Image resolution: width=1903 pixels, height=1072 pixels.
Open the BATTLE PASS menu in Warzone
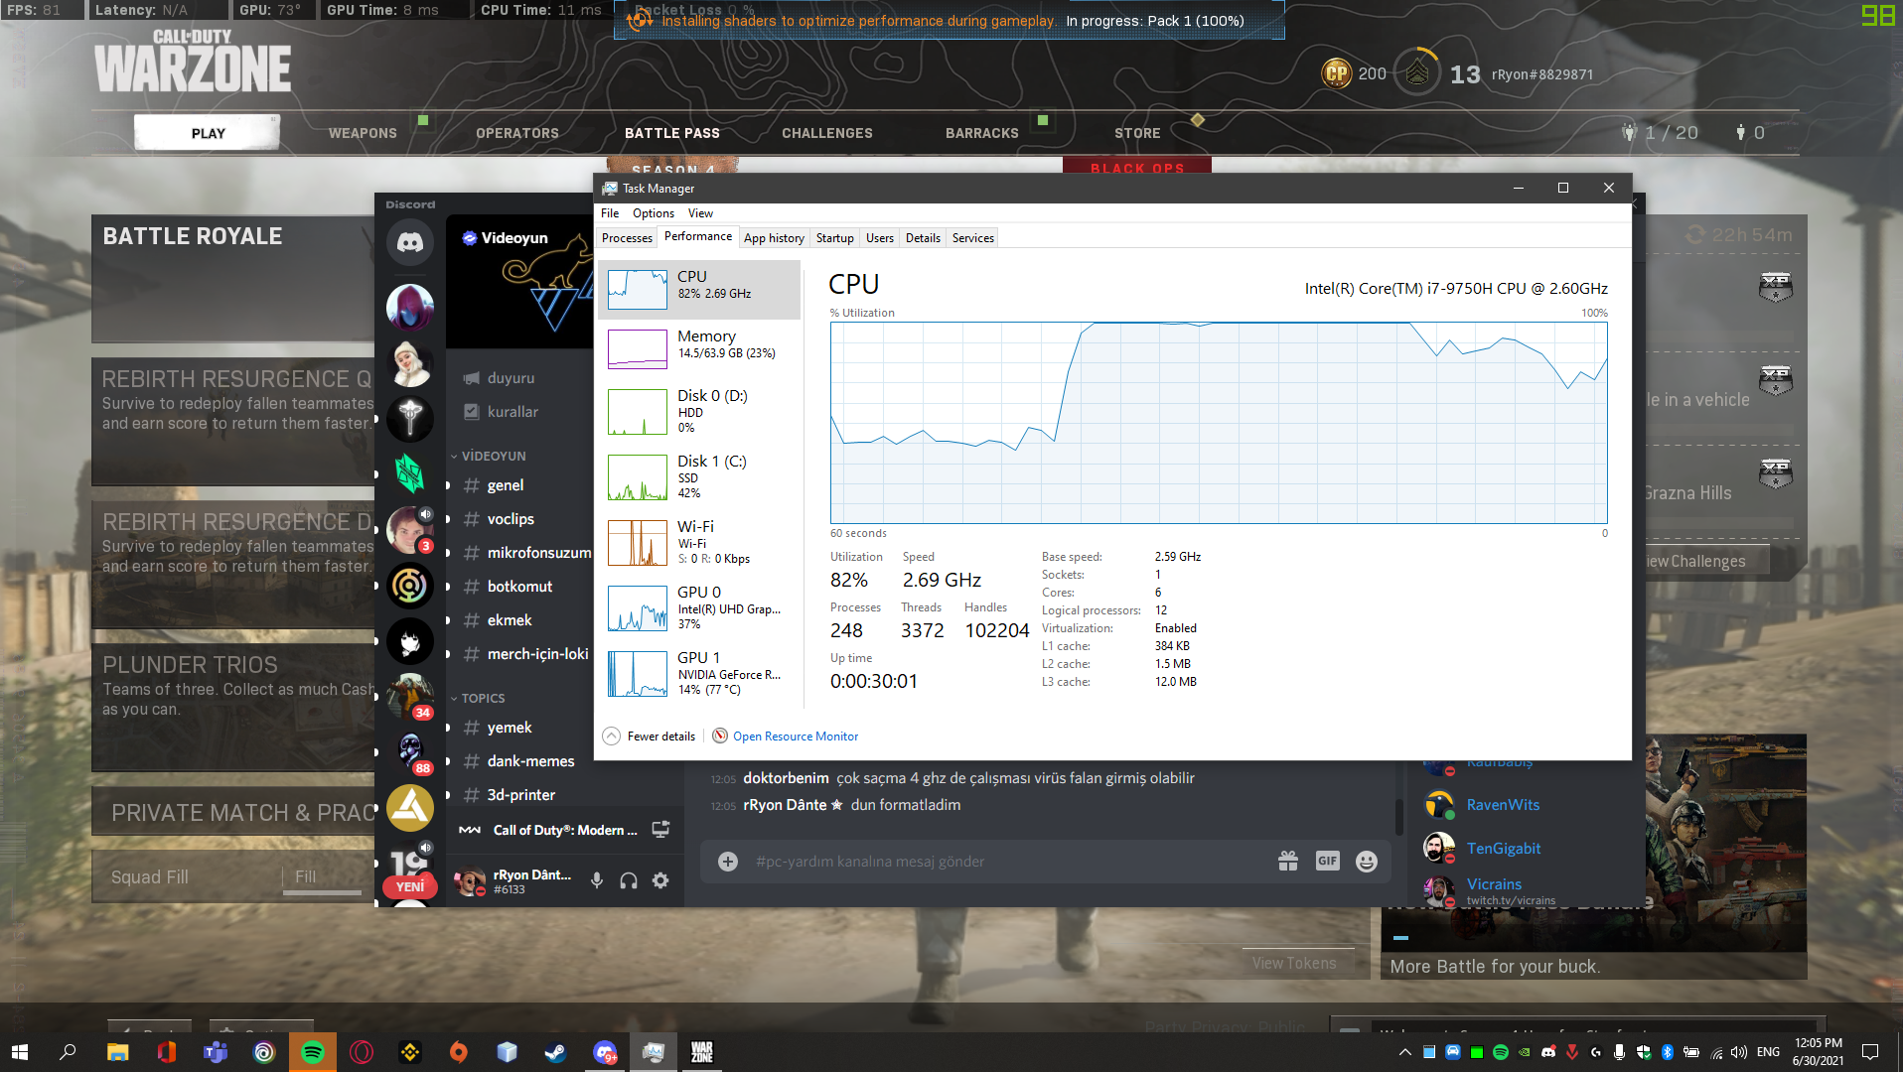pos(672,133)
